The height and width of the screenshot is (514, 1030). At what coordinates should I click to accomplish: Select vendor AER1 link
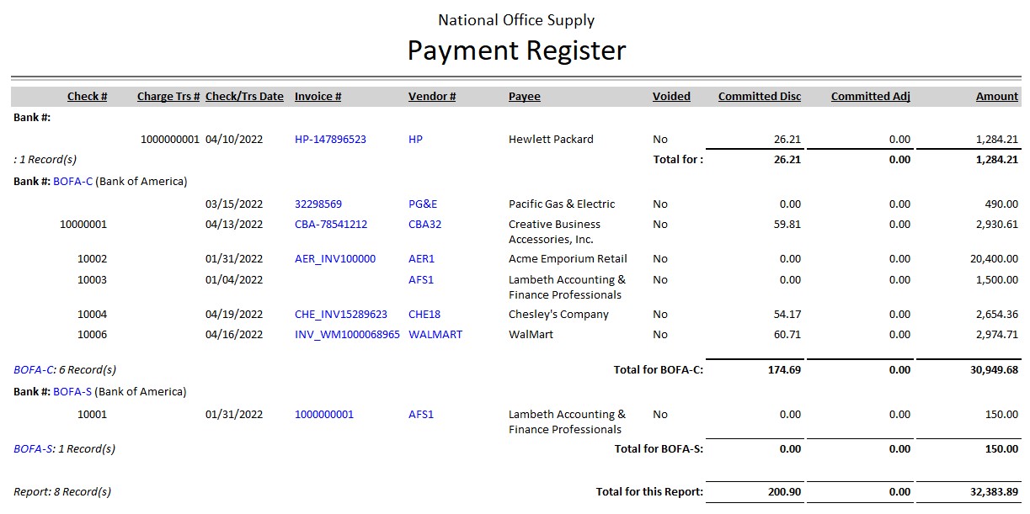coord(421,259)
